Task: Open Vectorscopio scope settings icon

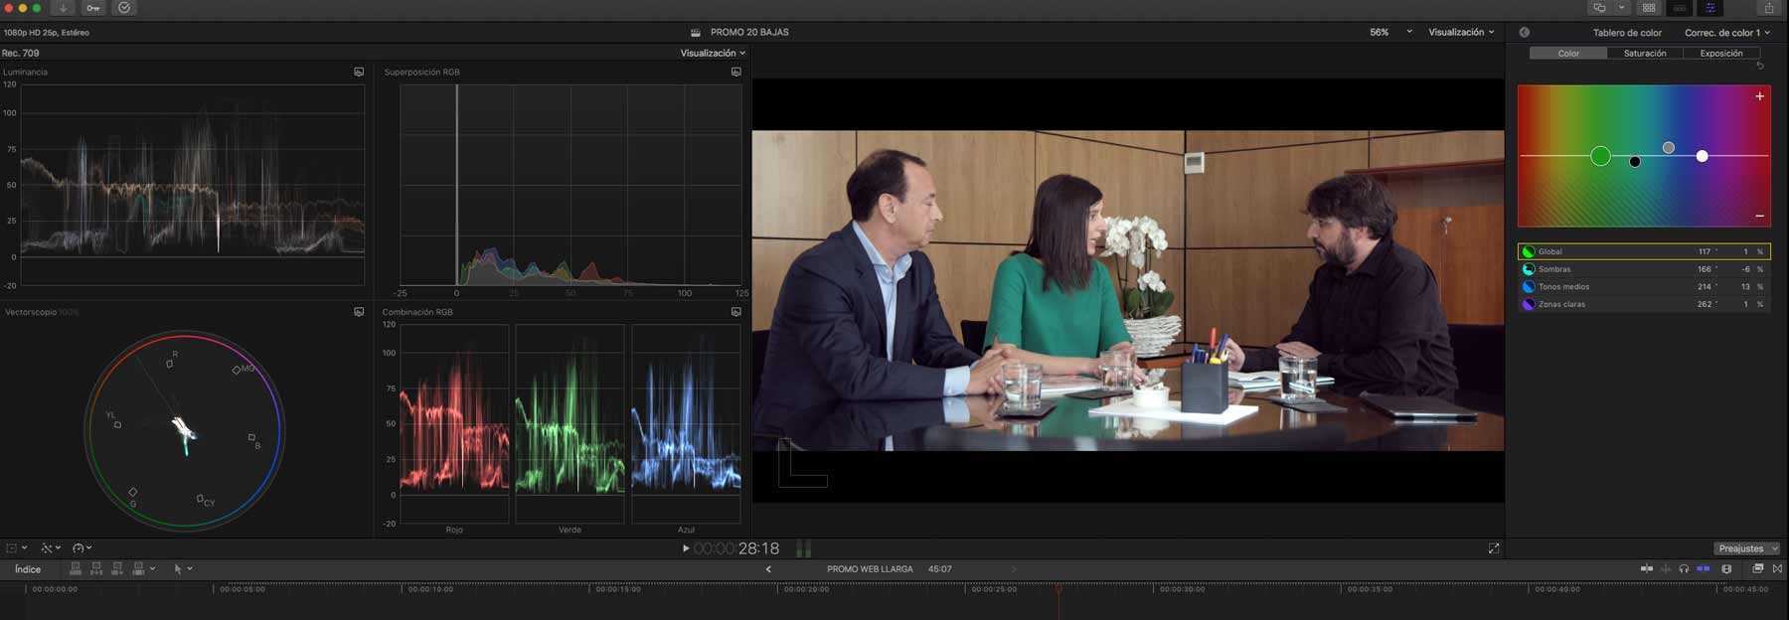Action: 359,312
